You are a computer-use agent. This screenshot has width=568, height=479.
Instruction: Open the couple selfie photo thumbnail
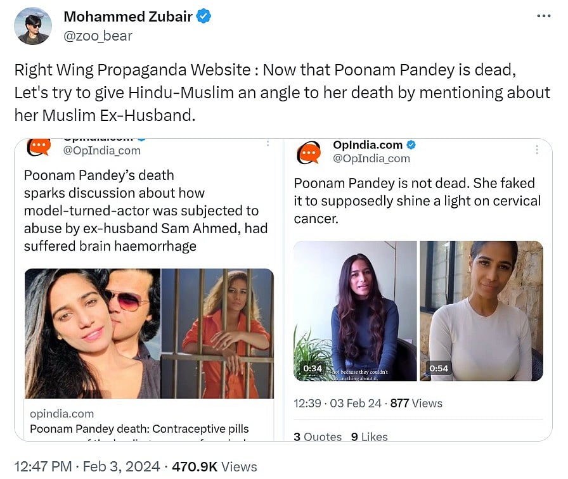(x=92, y=333)
